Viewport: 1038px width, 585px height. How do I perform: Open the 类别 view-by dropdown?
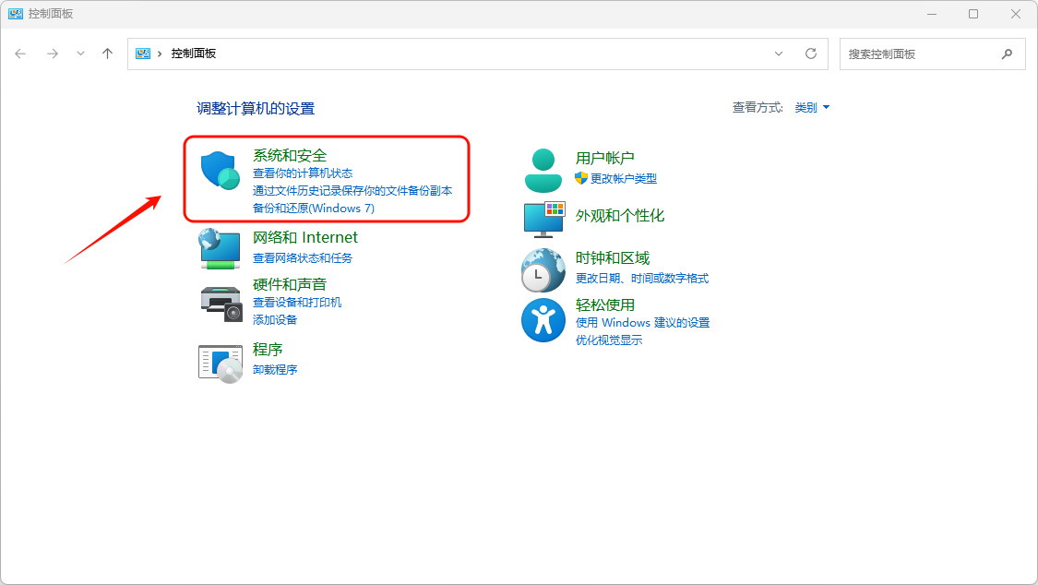click(812, 108)
